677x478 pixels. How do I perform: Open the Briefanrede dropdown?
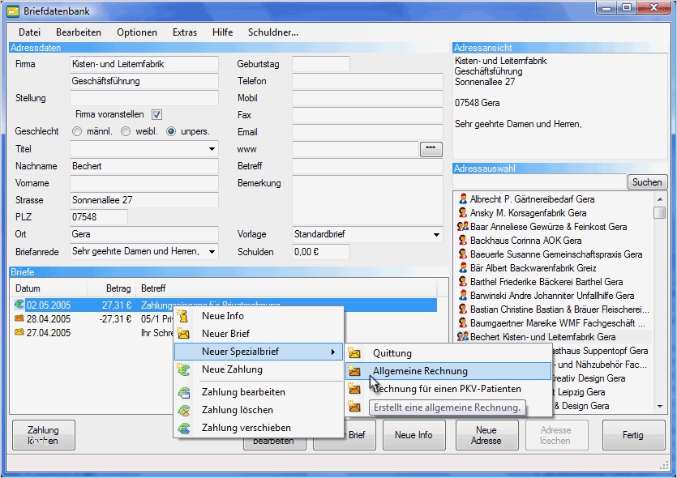click(212, 251)
